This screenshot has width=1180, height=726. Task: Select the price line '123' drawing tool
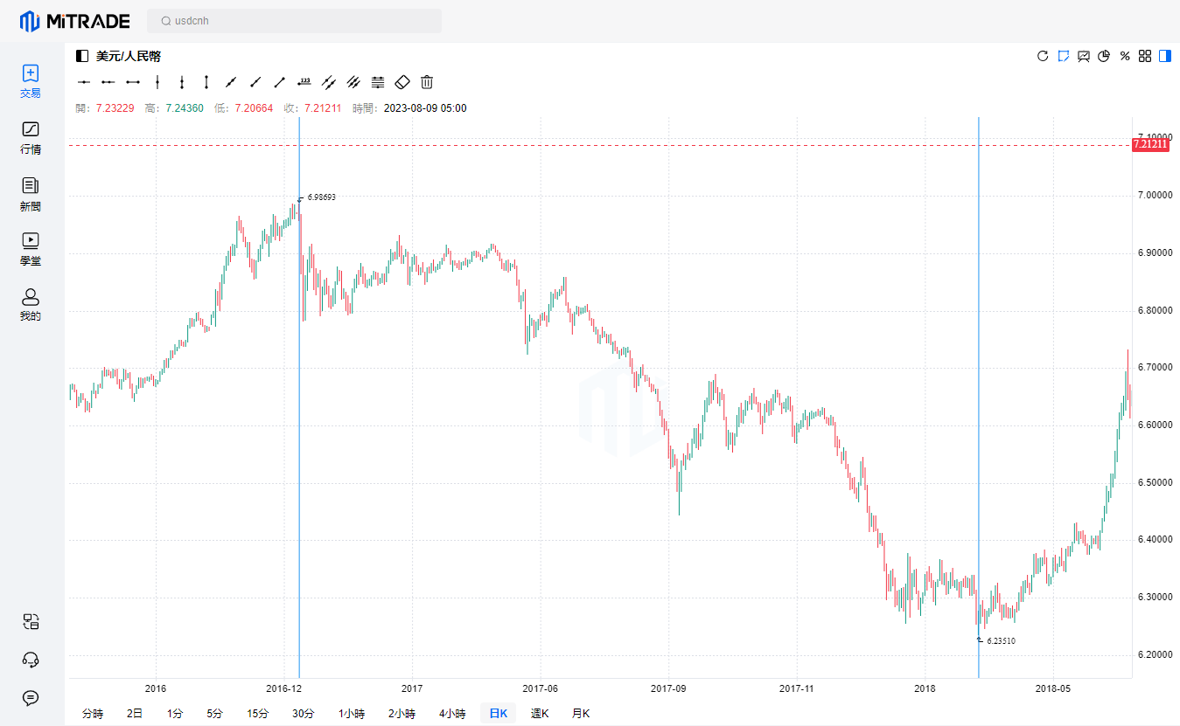[x=304, y=82]
